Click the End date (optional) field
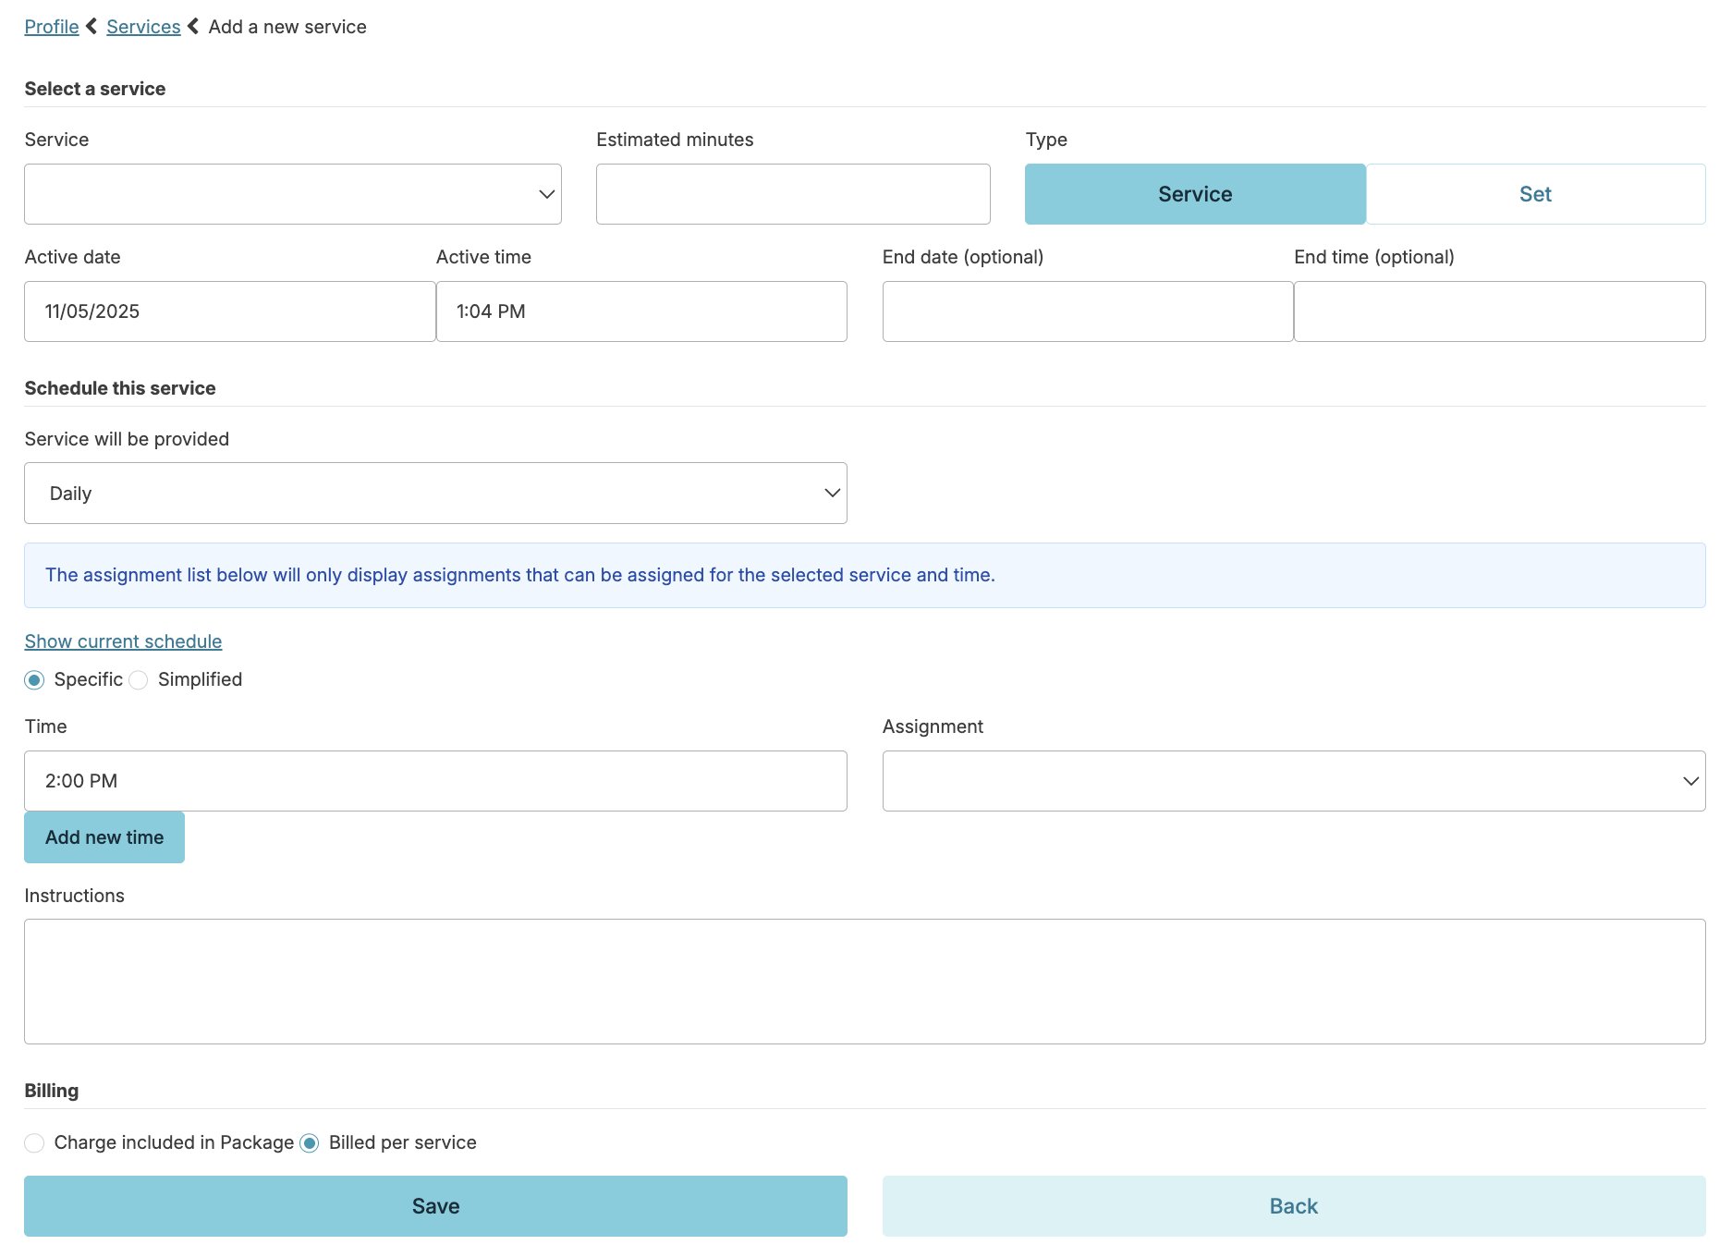 tap(1088, 311)
